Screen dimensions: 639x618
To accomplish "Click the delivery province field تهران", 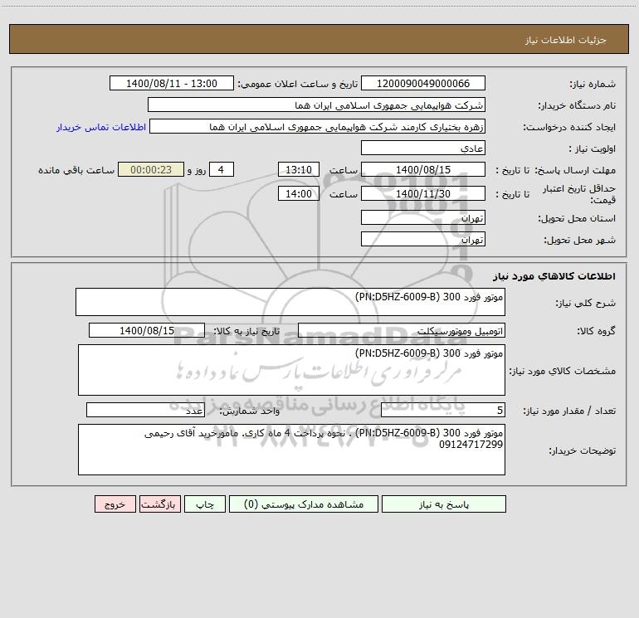I will [423, 217].
